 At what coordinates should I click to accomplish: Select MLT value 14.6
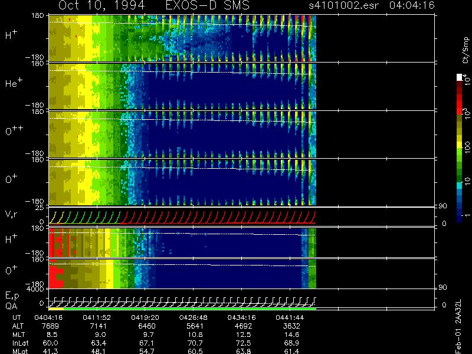pos(291,335)
